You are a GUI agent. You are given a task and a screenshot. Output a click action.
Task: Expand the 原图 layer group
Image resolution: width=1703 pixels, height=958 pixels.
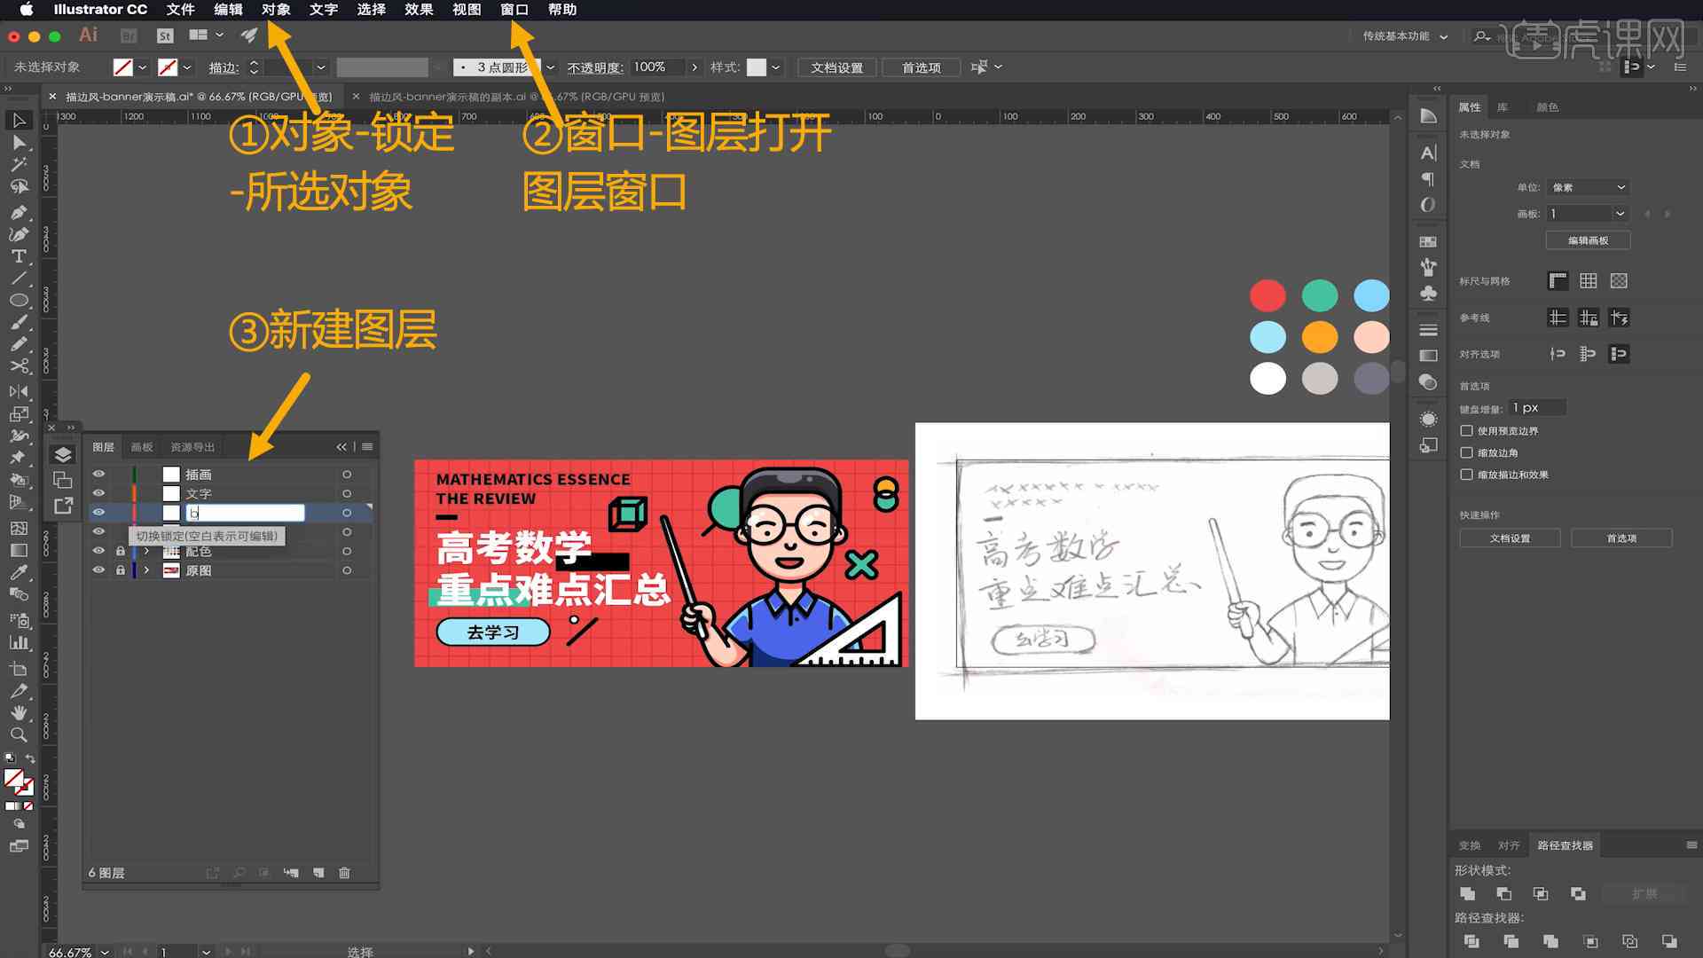[x=144, y=569]
